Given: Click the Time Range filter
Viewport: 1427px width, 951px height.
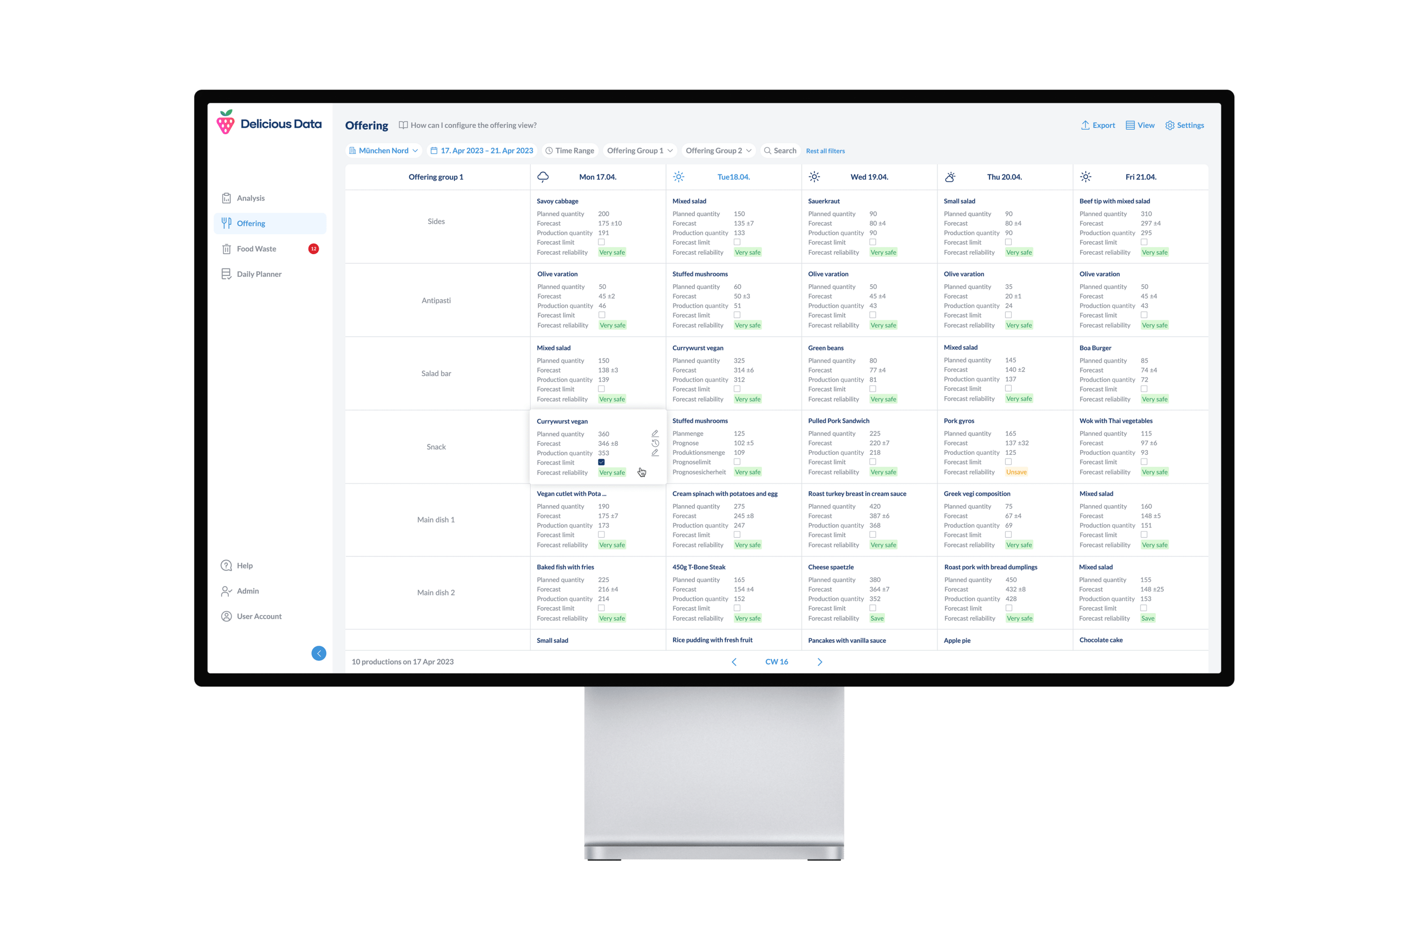Looking at the screenshot, I should click(570, 151).
